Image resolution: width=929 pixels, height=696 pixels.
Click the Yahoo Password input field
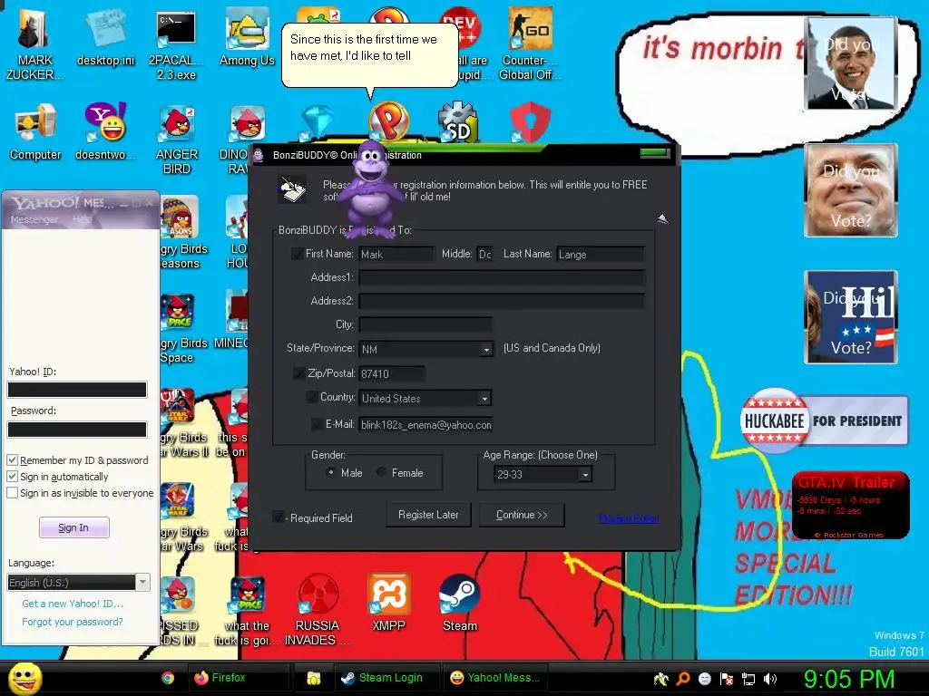point(77,429)
